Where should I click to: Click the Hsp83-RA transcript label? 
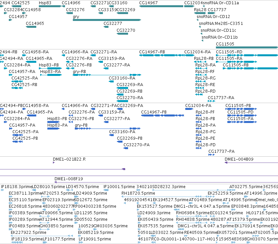[50, 72]
